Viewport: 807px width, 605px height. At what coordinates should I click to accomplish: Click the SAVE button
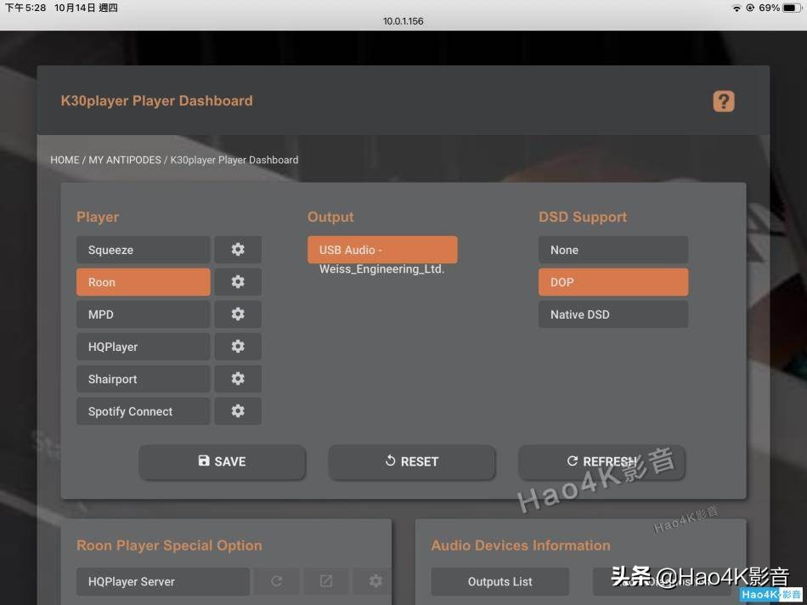[222, 461]
